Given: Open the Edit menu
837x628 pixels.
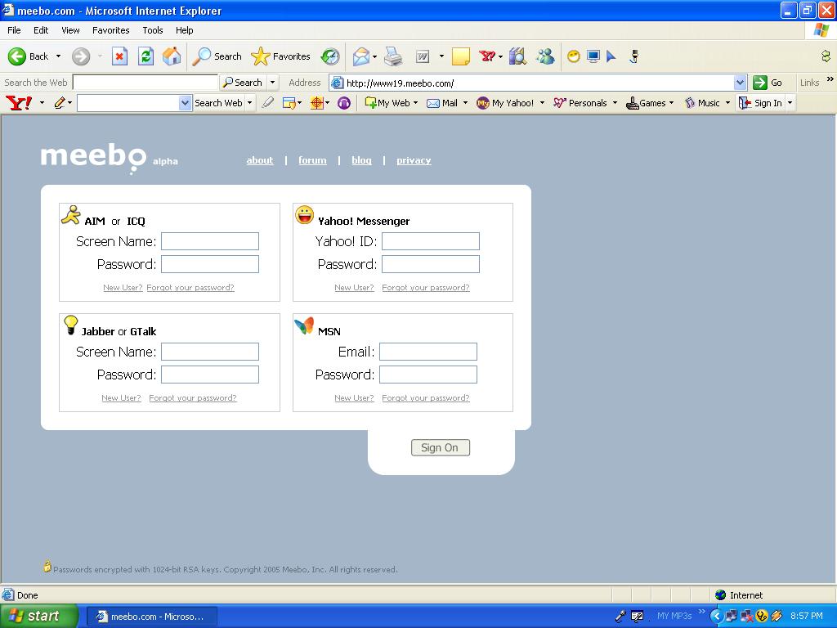Looking at the screenshot, I should pyautogui.click(x=41, y=30).
